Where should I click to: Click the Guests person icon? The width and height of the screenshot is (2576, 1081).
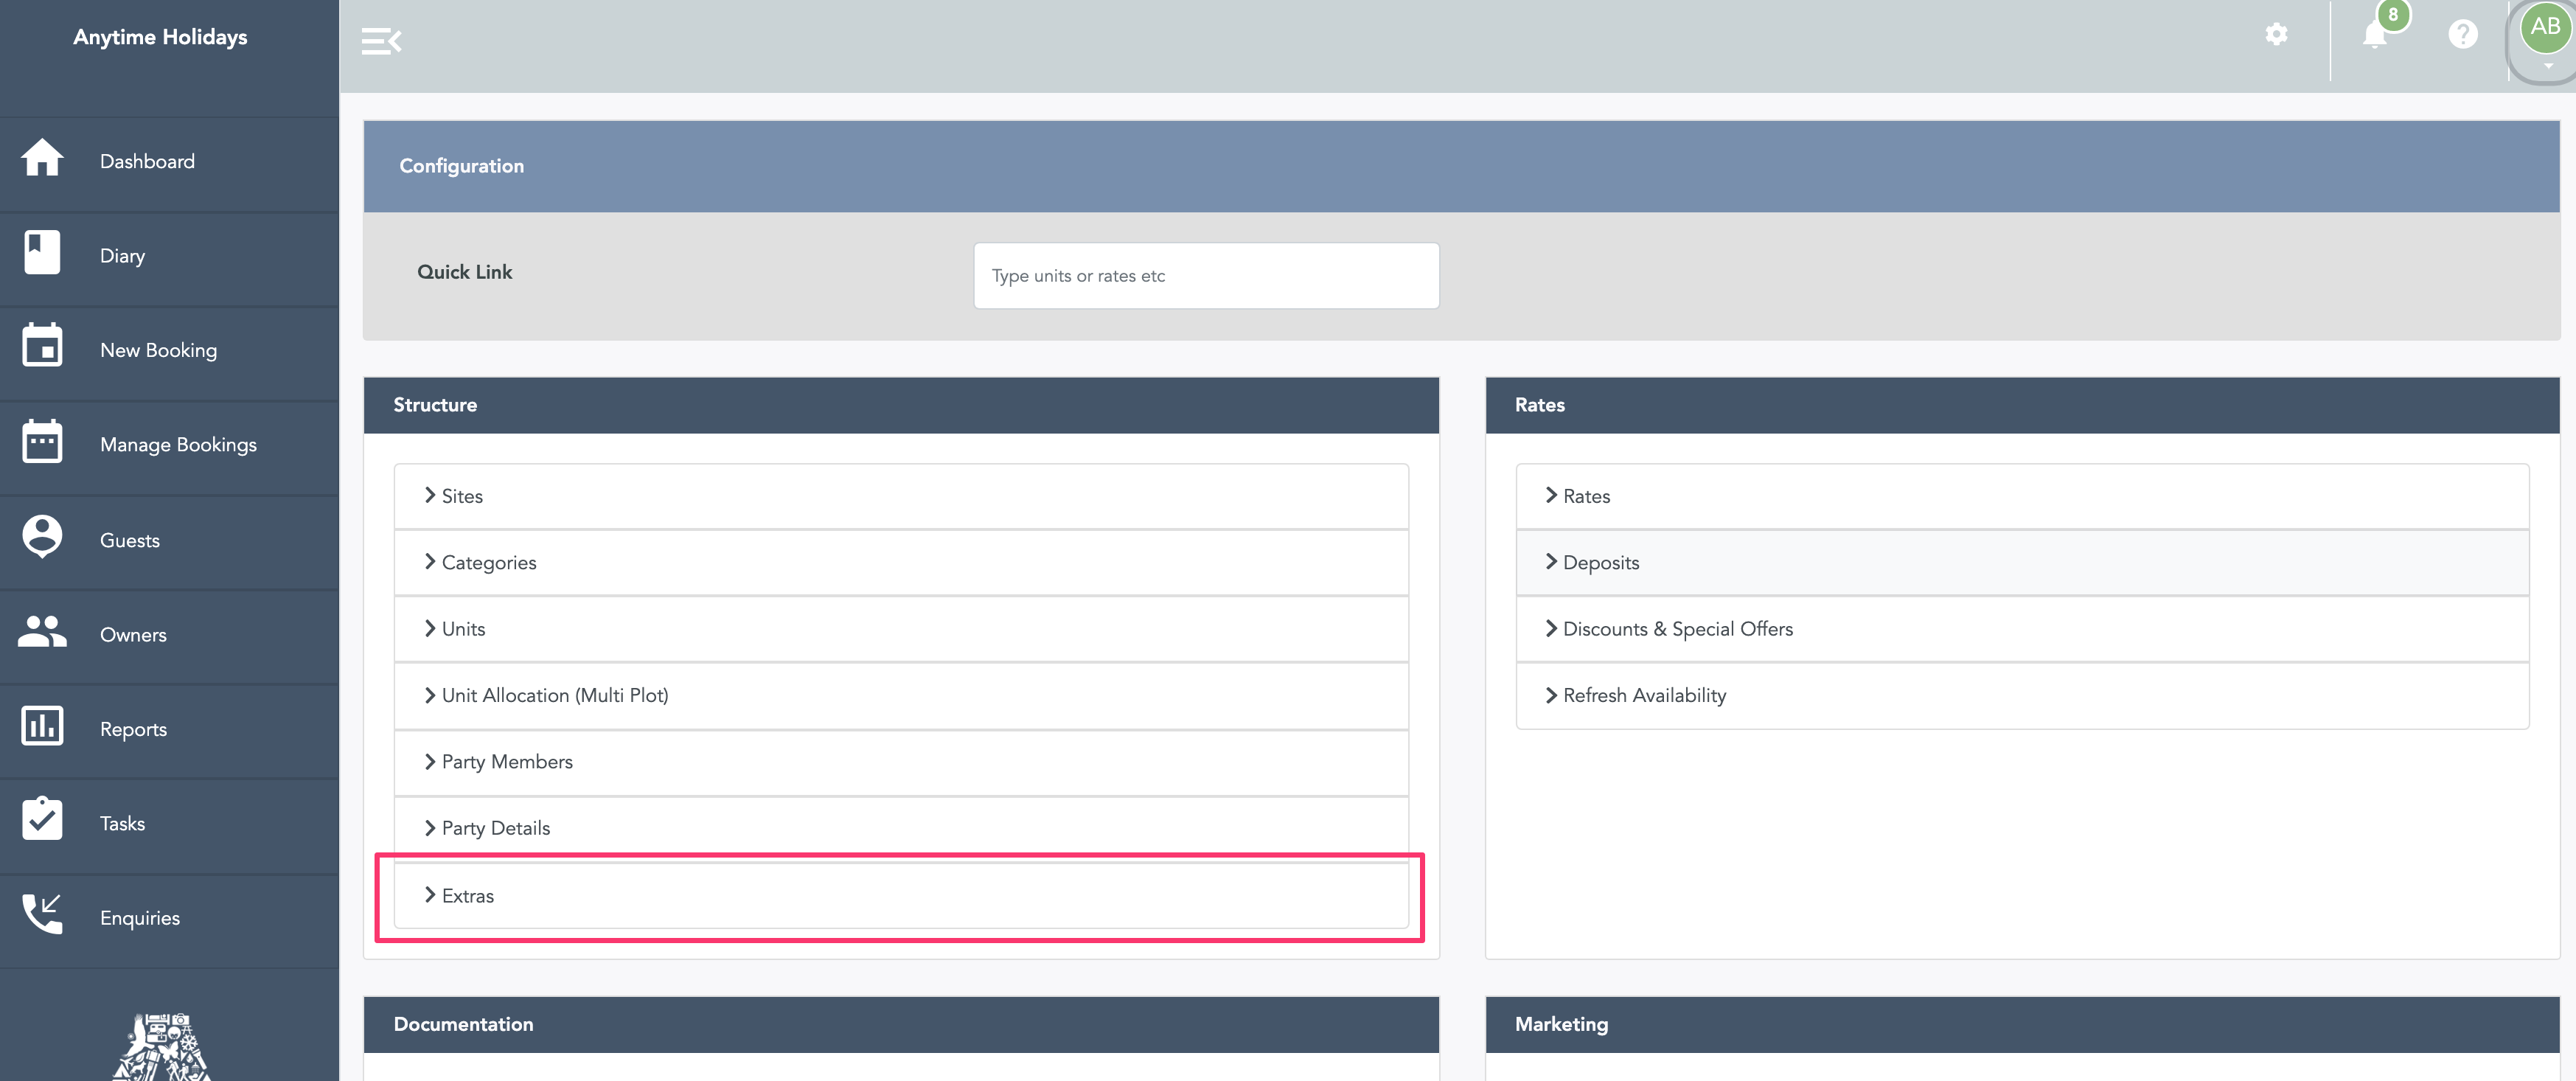click(x=42, y=537)
